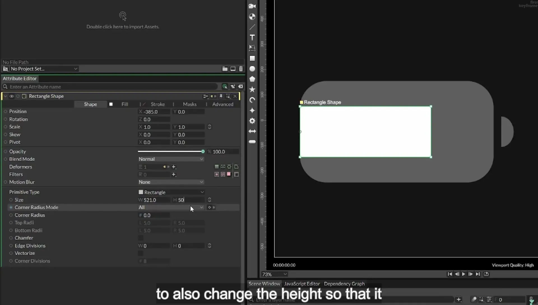
Task: Select the Text tool
Action: pos(252,38)
